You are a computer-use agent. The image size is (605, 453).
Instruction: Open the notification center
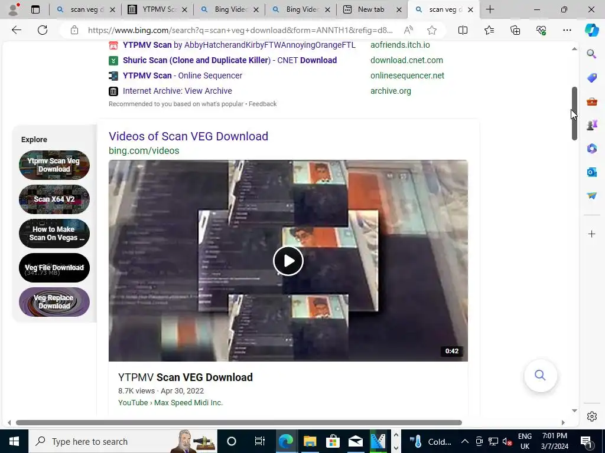pyautogui.click(x=586, y=441)
